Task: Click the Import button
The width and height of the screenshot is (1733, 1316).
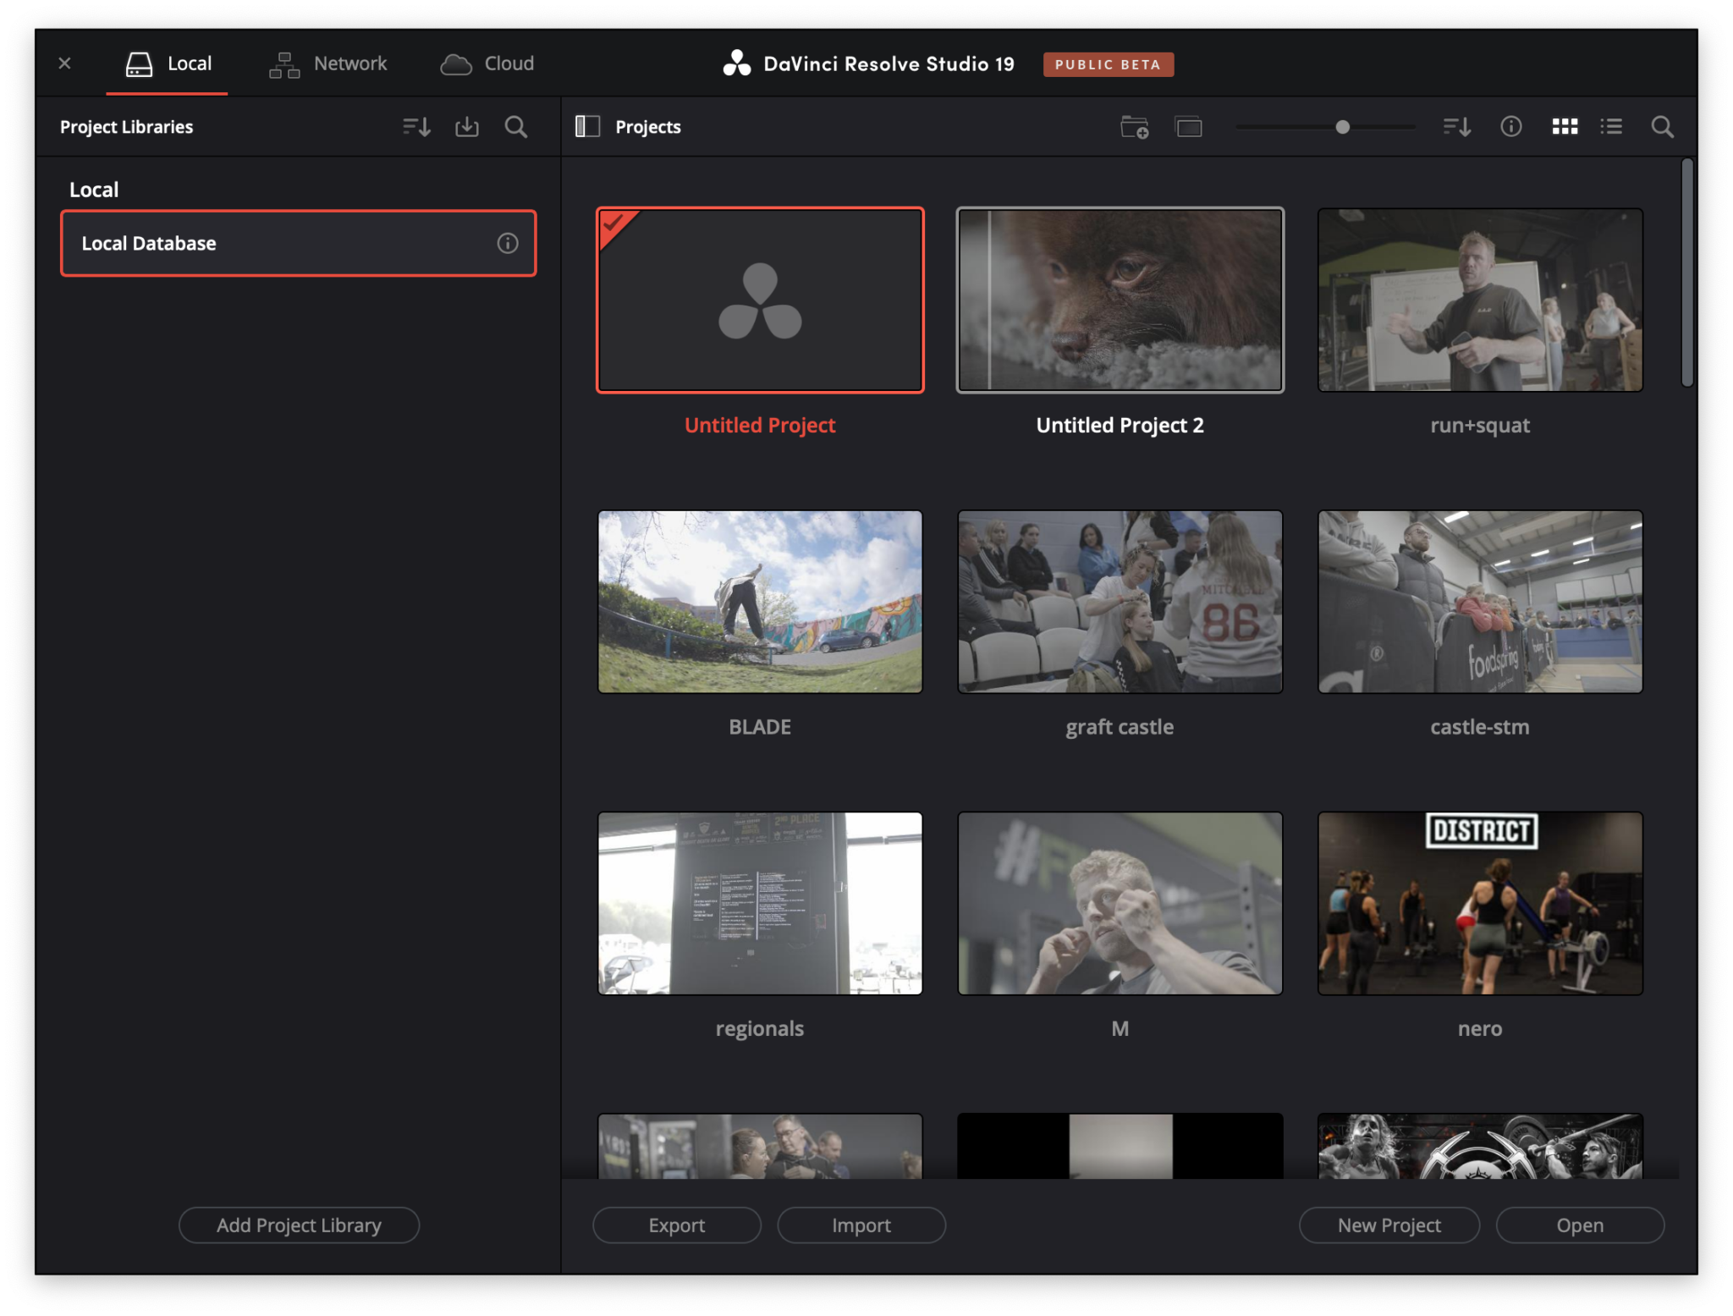Action: pyautogui.click(x=861, y=1225)
